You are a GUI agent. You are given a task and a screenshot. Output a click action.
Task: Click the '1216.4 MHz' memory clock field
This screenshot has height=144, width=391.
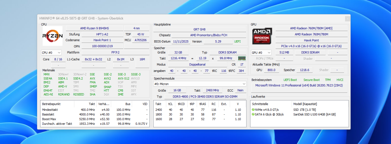pos(178,58)
